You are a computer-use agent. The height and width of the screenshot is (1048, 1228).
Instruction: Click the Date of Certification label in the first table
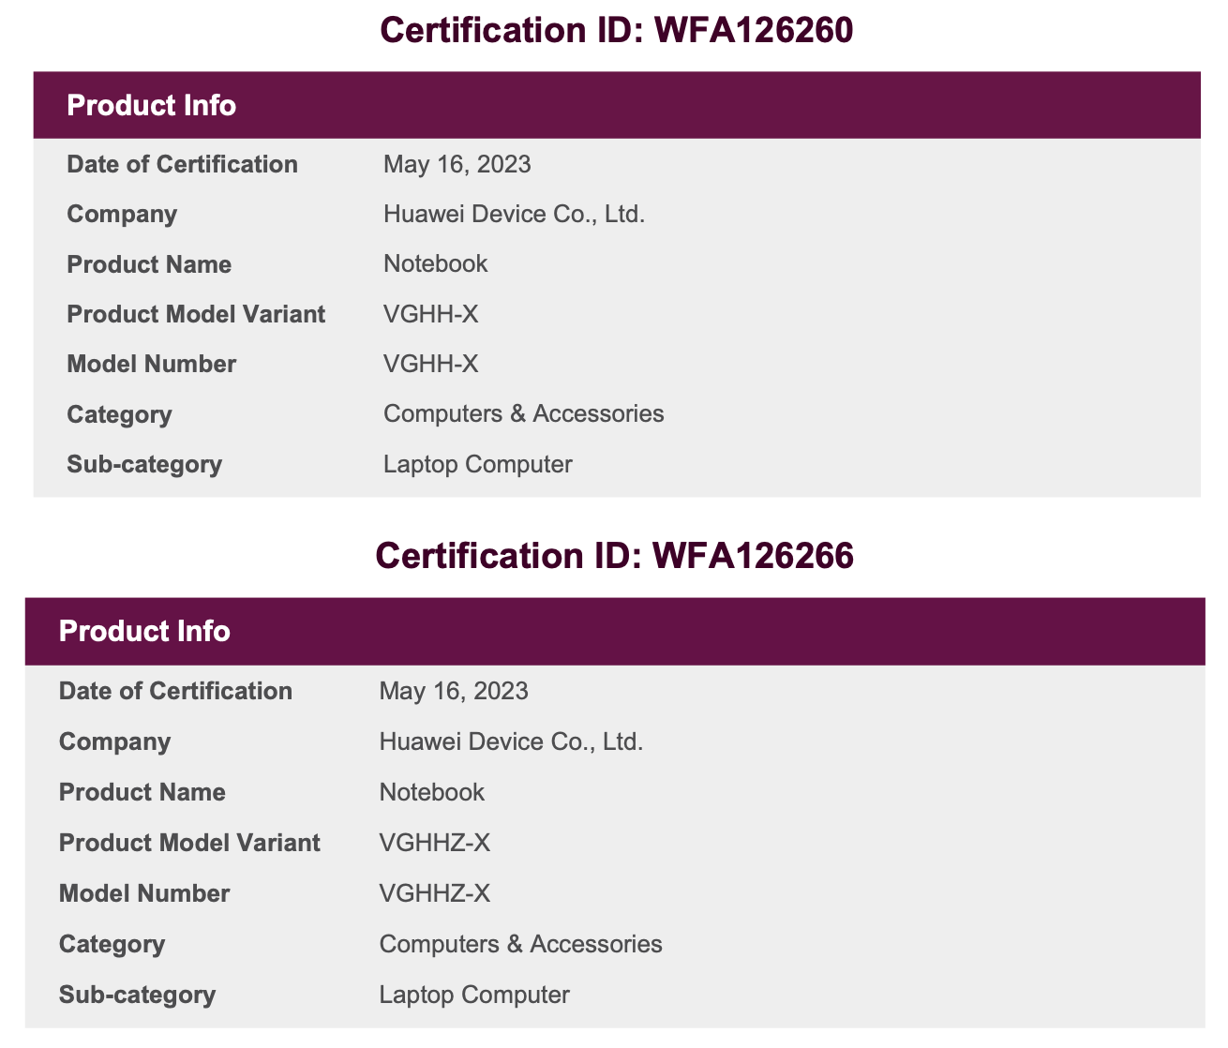pyautogui.click(x=182, y=165)
